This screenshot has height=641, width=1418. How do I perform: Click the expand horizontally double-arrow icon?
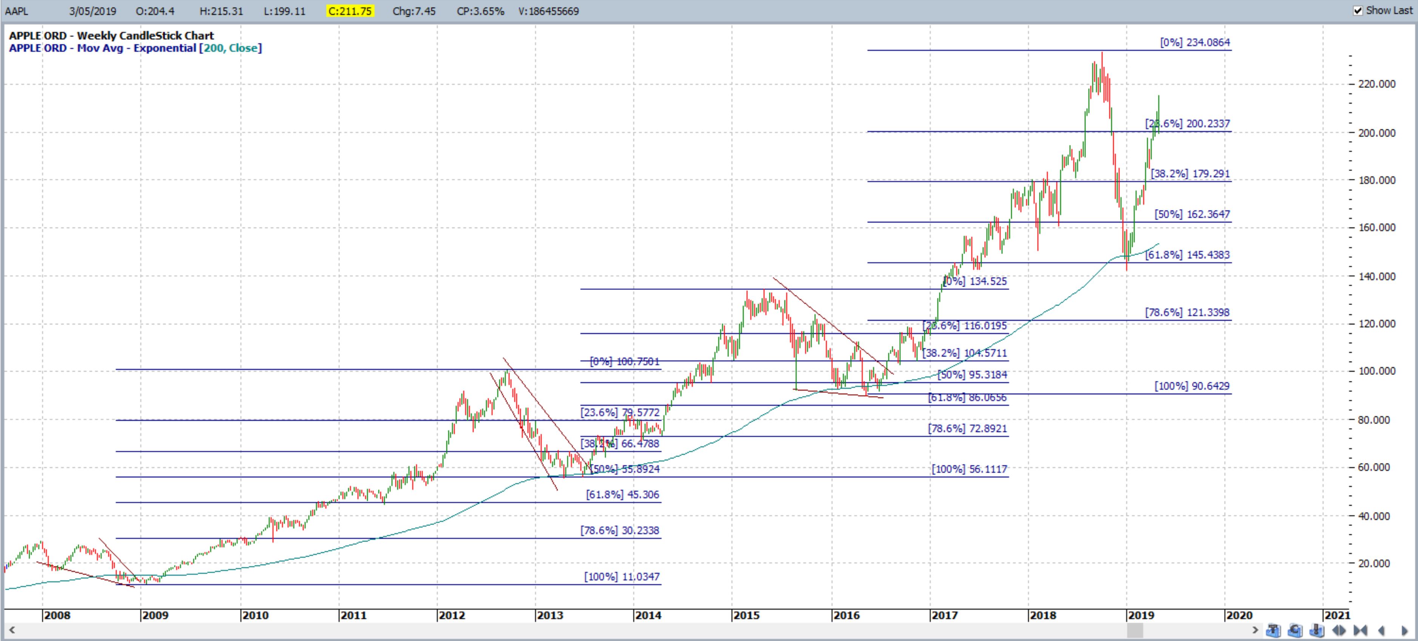tap(1339, 630)
